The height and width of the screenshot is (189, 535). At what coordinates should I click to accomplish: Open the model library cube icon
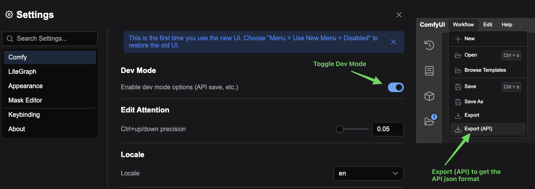[x=429, y=96]
